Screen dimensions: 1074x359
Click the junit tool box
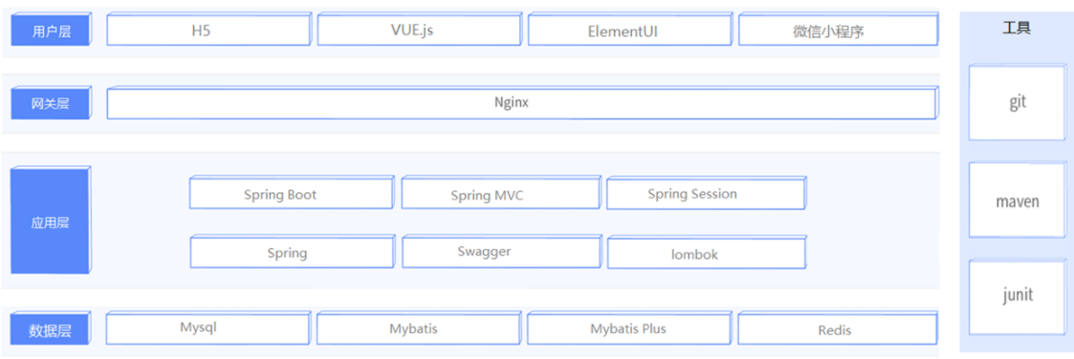(x=1018, y=296)
